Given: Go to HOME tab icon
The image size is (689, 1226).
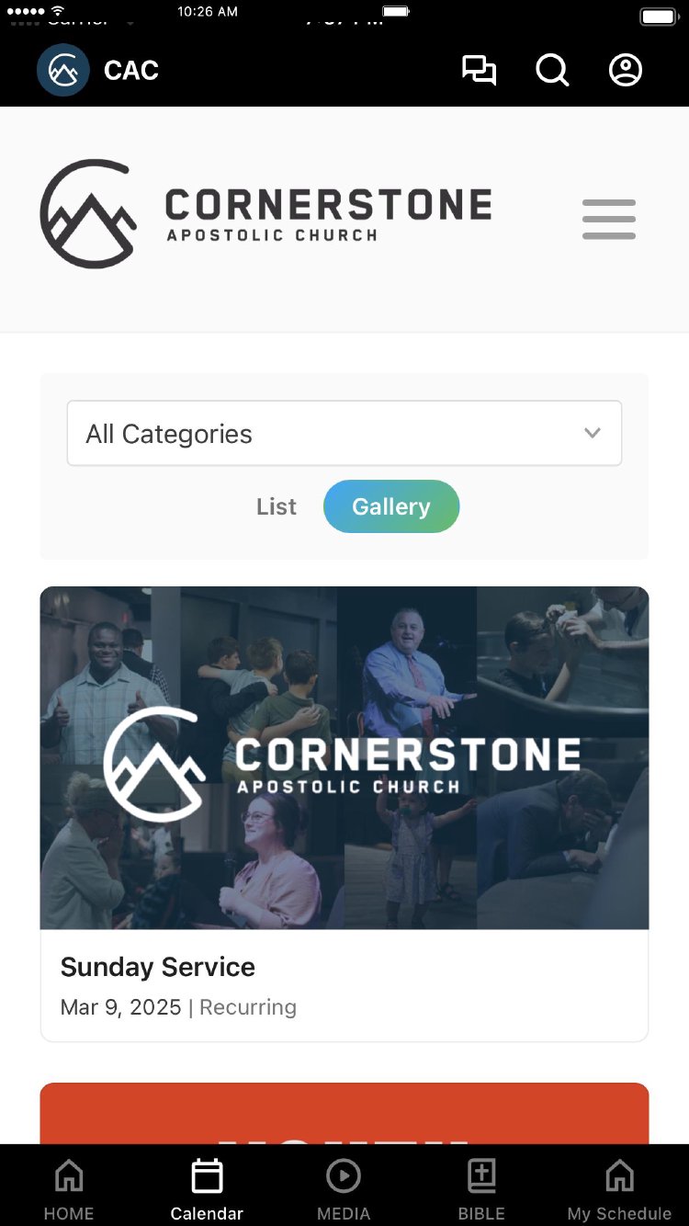Looking at the screenshot, I should pyautogui.click(x=69, y=1175).
